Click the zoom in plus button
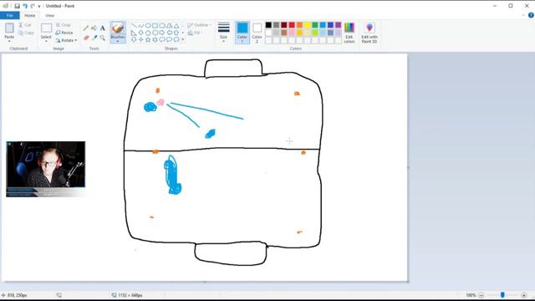Screen dimensions: 535x301 (524, 295)
